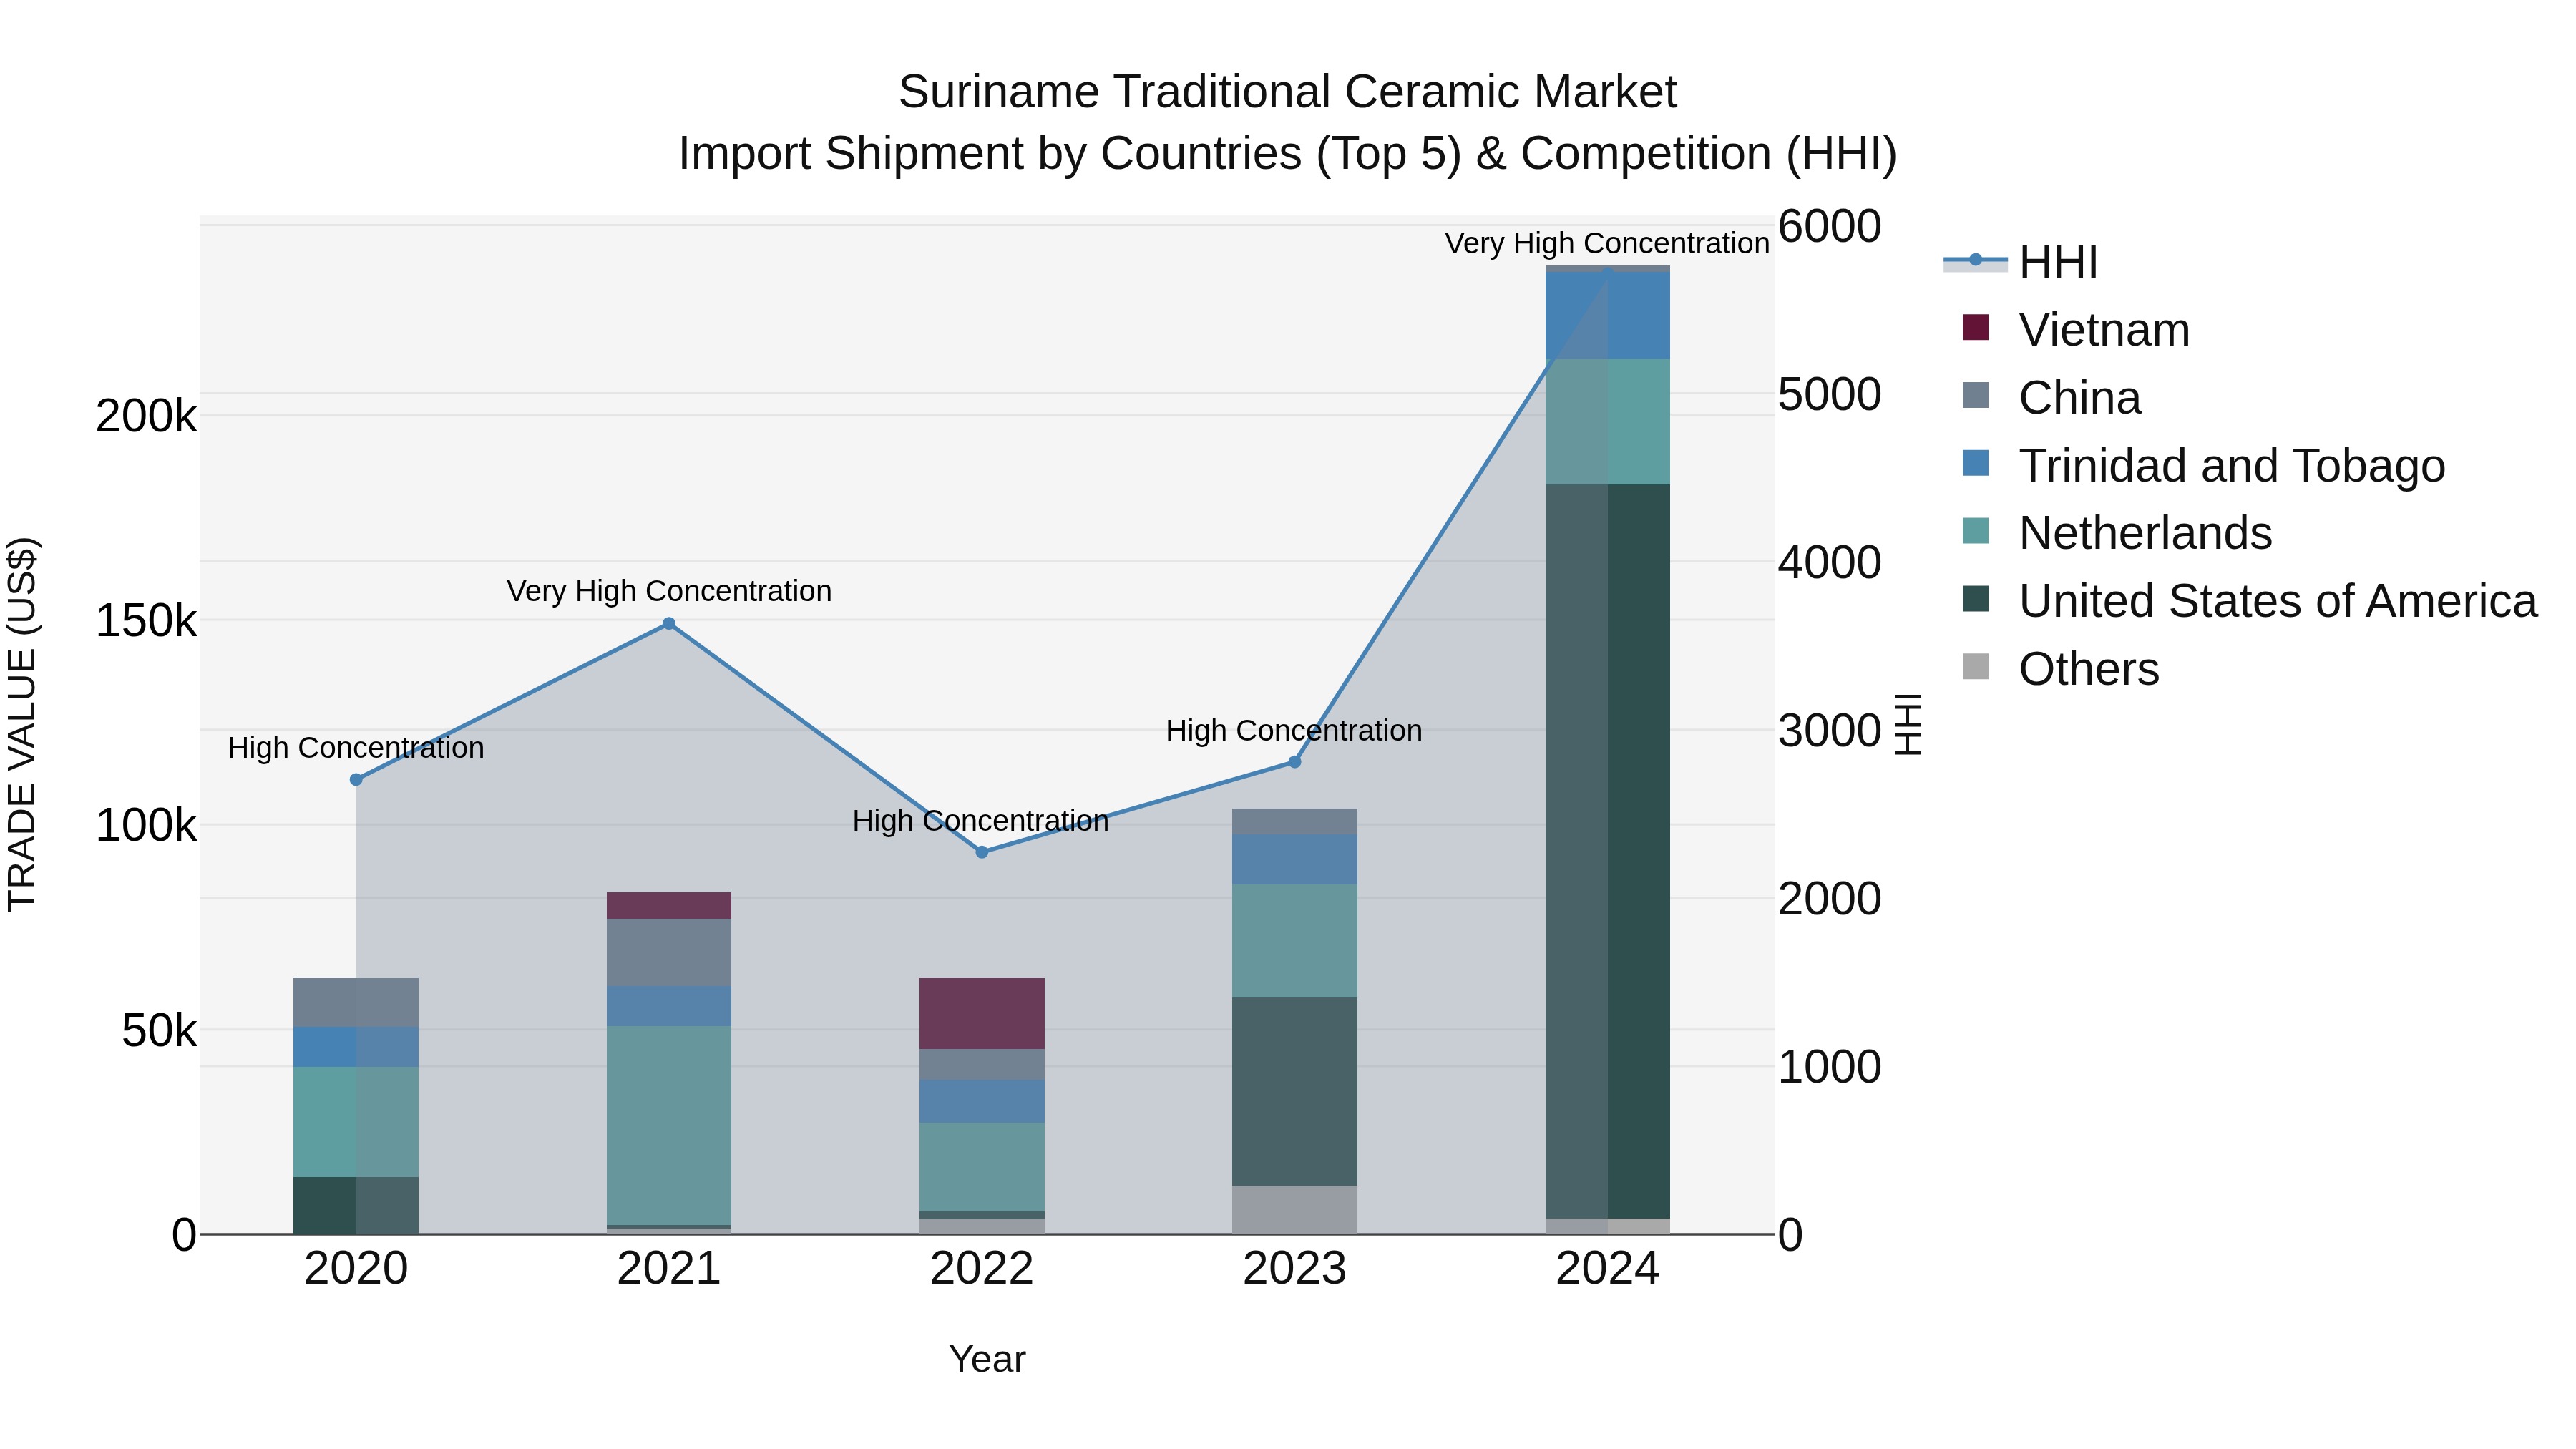Click the 2022 Netherlands bar segment
2576x1449 pixels.
coord(982,1168)
